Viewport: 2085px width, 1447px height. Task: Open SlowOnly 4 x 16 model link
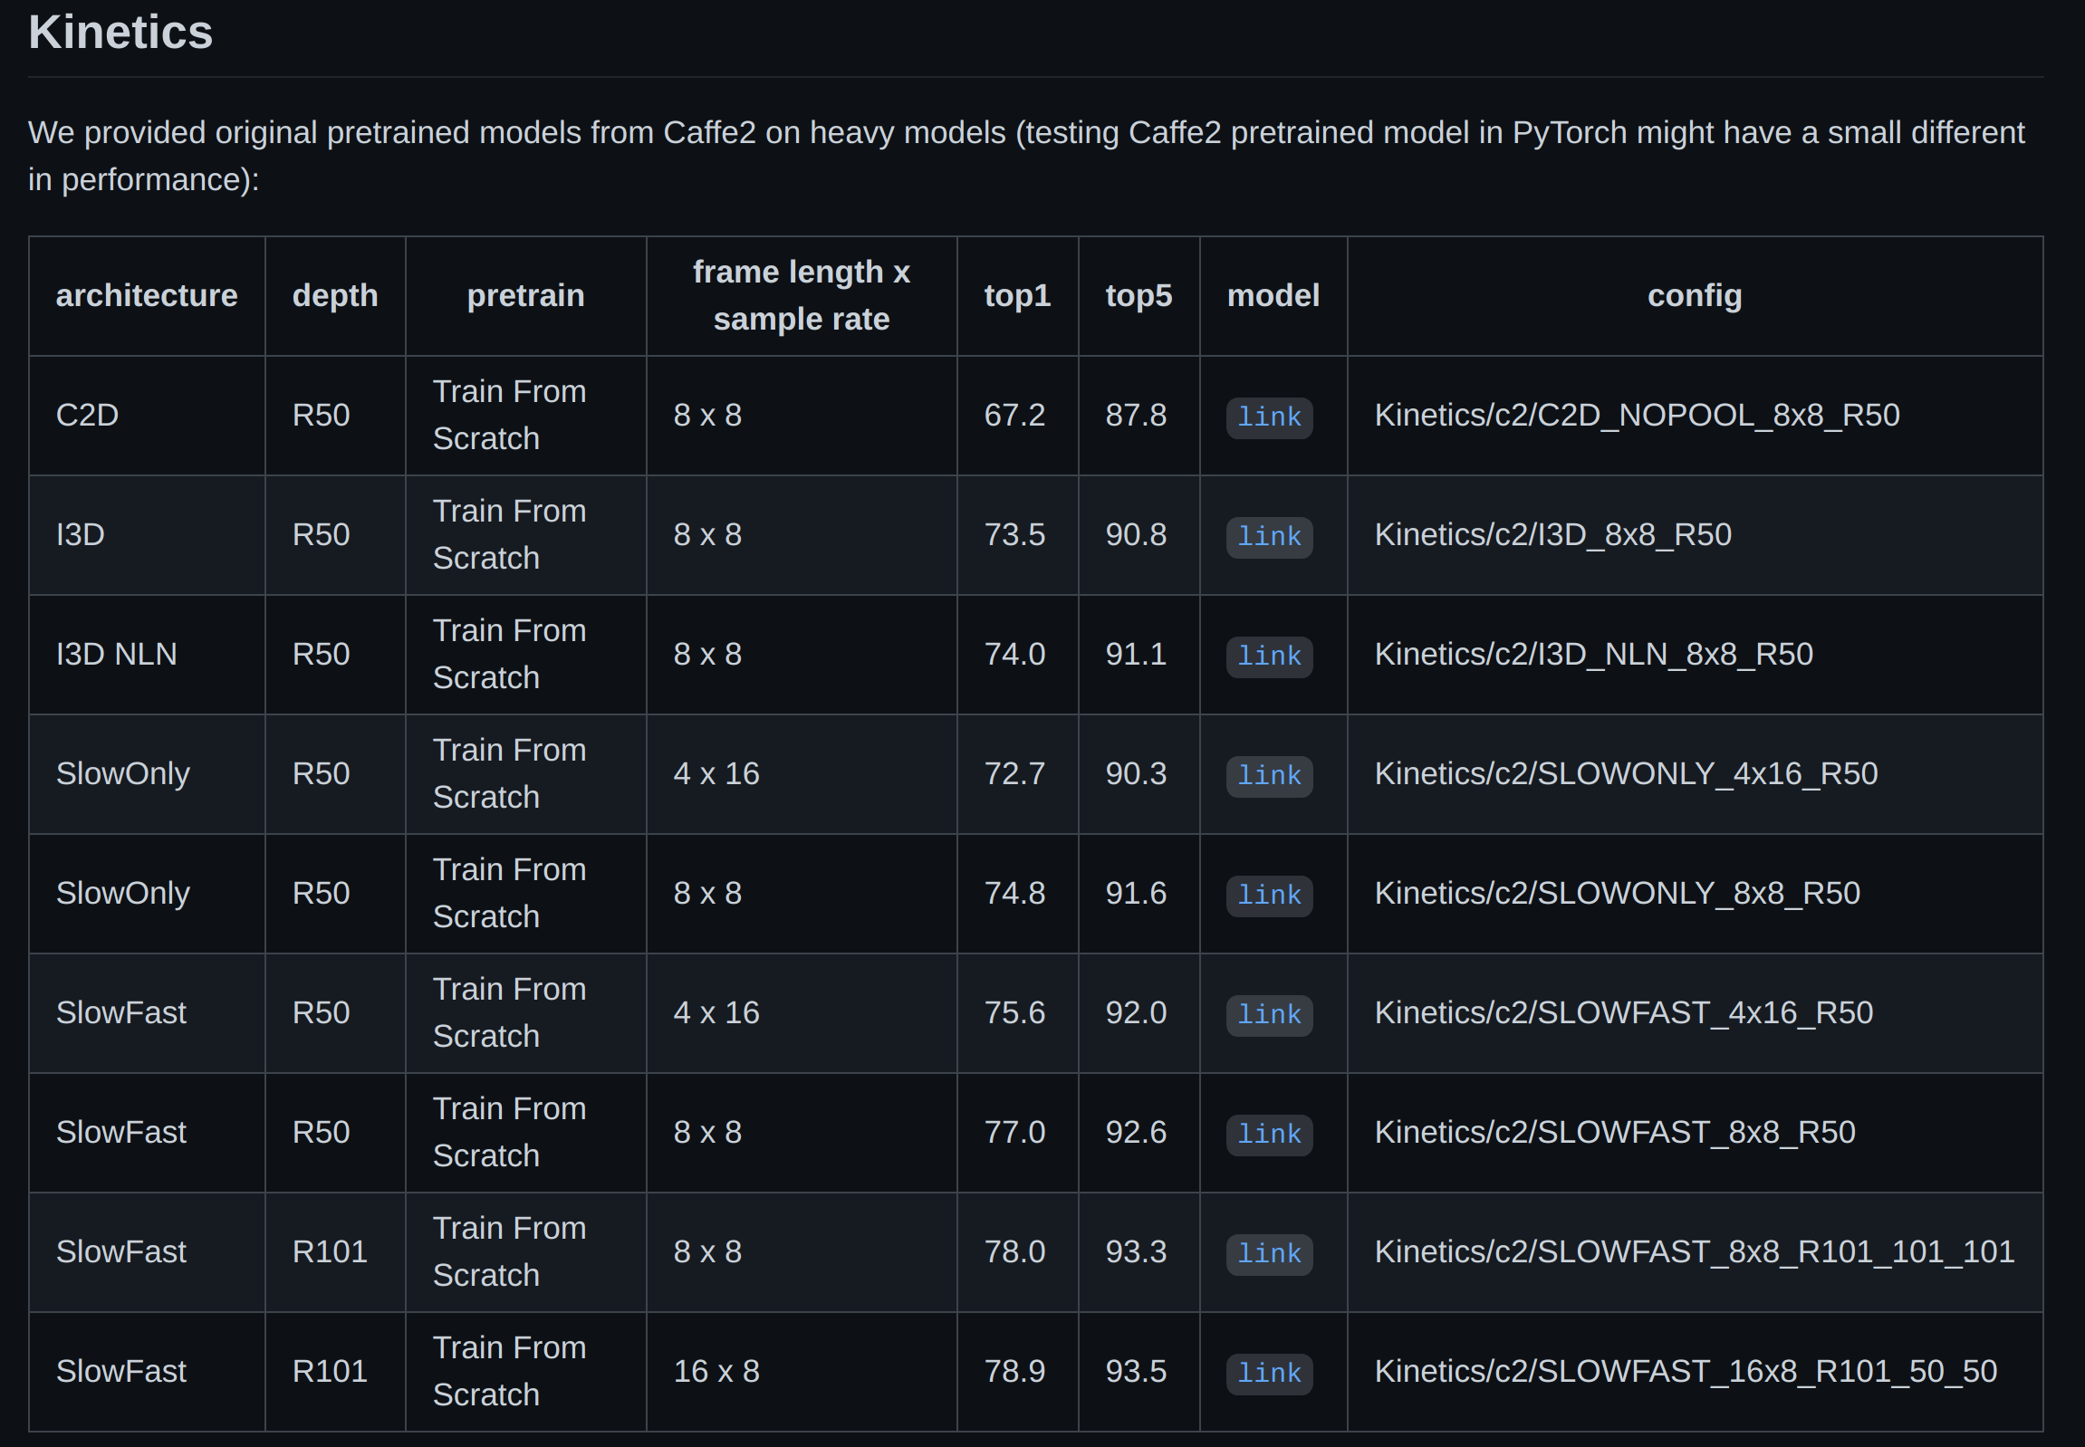1268,776
